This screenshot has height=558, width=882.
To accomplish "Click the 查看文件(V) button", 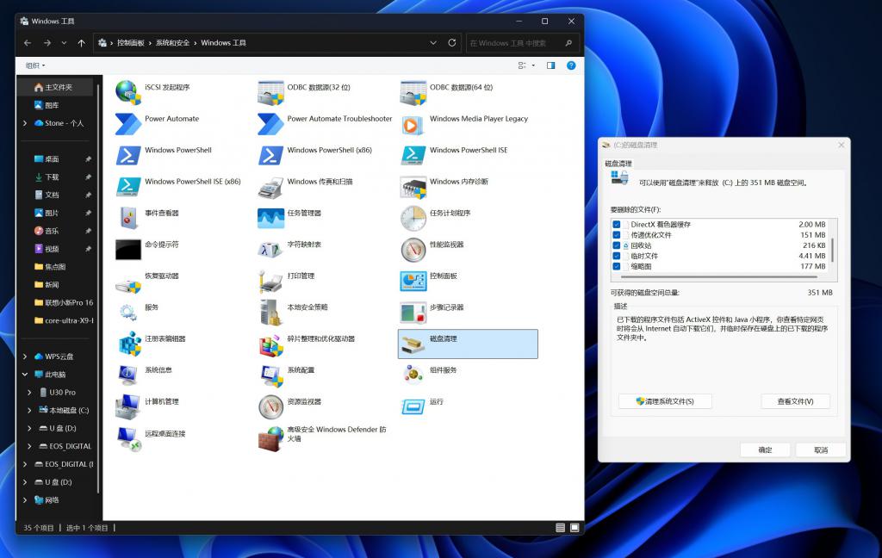I will click(x=795, y=400).
